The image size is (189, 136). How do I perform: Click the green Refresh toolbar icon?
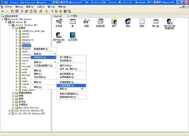pyautogui.click(x=31, y=11)
